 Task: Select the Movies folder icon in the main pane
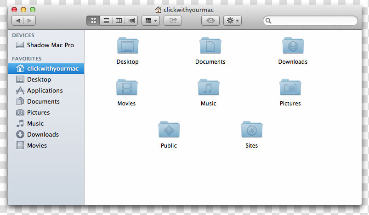click(x=127, y=87)
